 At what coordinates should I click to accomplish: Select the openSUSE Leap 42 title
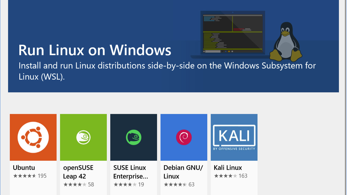pos(78,172)
